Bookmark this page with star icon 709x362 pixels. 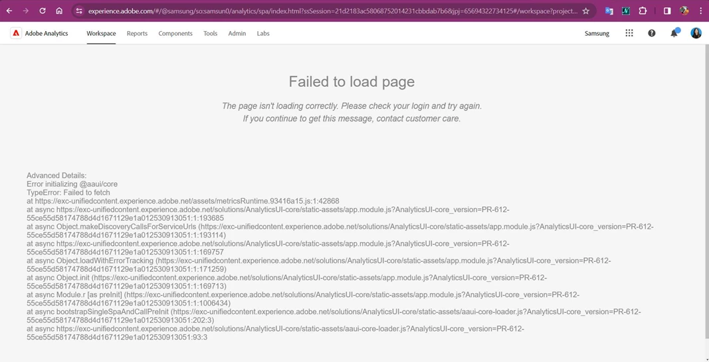tap(586, 11)
